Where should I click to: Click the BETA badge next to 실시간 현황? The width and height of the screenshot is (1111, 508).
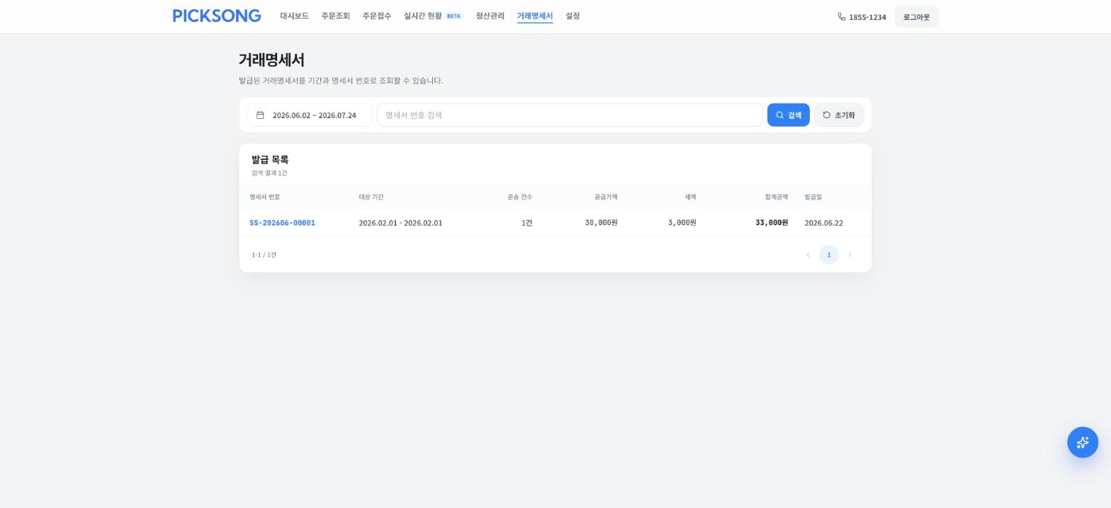(454, 16)
